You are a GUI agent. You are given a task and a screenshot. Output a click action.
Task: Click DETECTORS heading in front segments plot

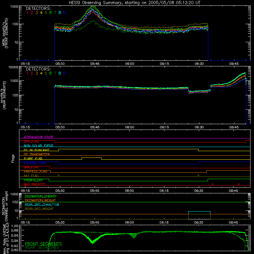(x=38, y=8)
